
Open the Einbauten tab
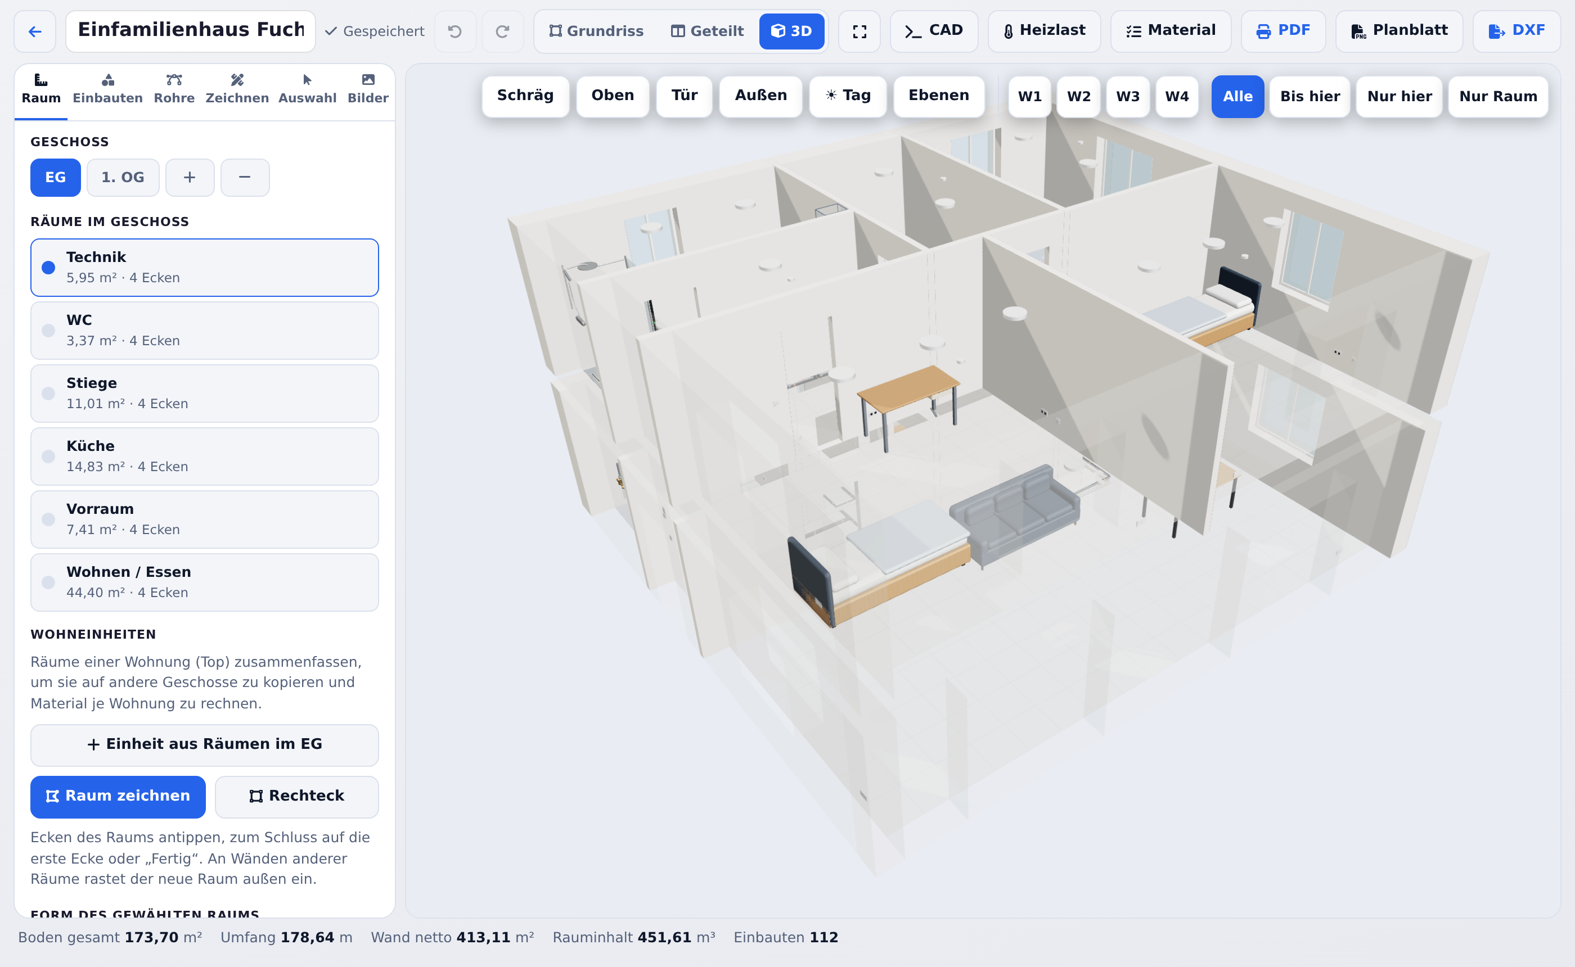click(107, 89)
